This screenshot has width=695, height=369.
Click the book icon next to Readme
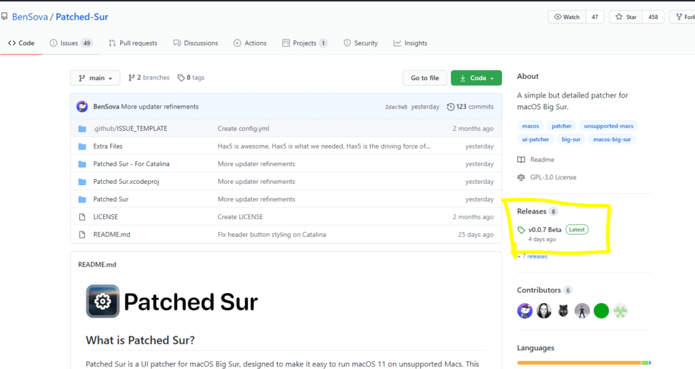(521, 160)
